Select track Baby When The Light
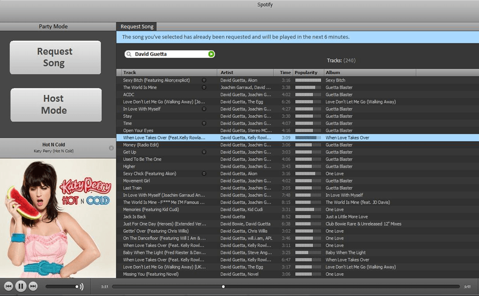The image size is (479, 296). [164, 252]
